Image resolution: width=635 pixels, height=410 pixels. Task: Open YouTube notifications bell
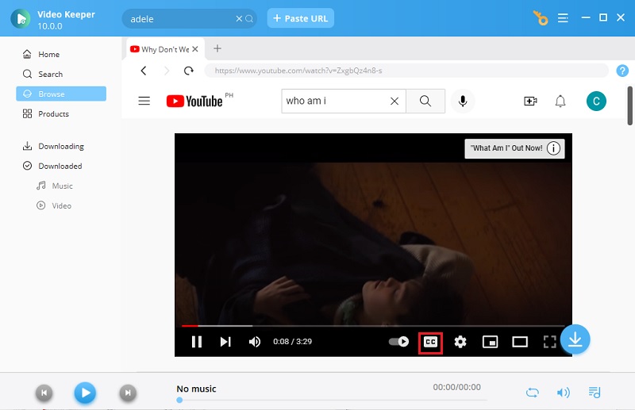(x=560, y=102)
